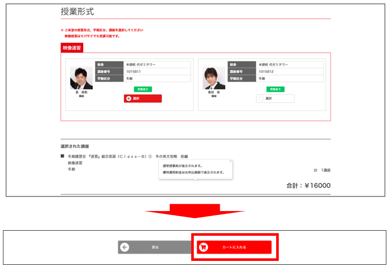Image resolution: width=391 pixels, height=269 pixels.
Task: Click the course number 1015811 cell
Action: pos(157,72)
